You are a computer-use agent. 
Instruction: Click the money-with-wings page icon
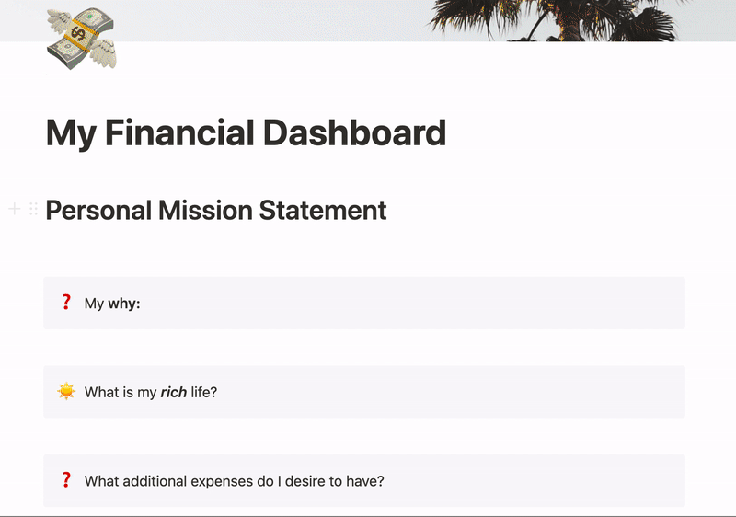82,39
